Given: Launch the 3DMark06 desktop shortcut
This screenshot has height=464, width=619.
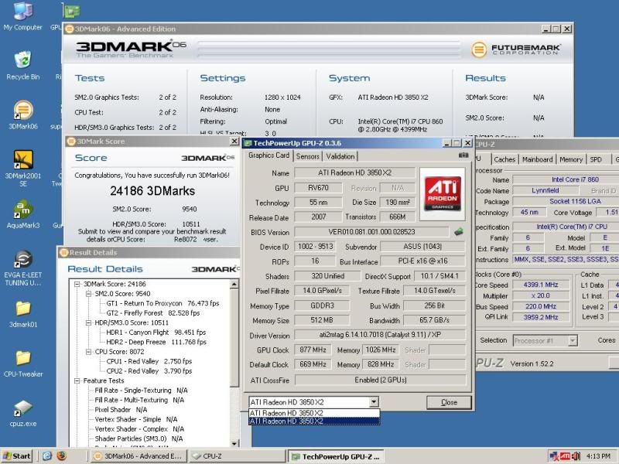Looking at the screenshot, I should tap(23, 115).
